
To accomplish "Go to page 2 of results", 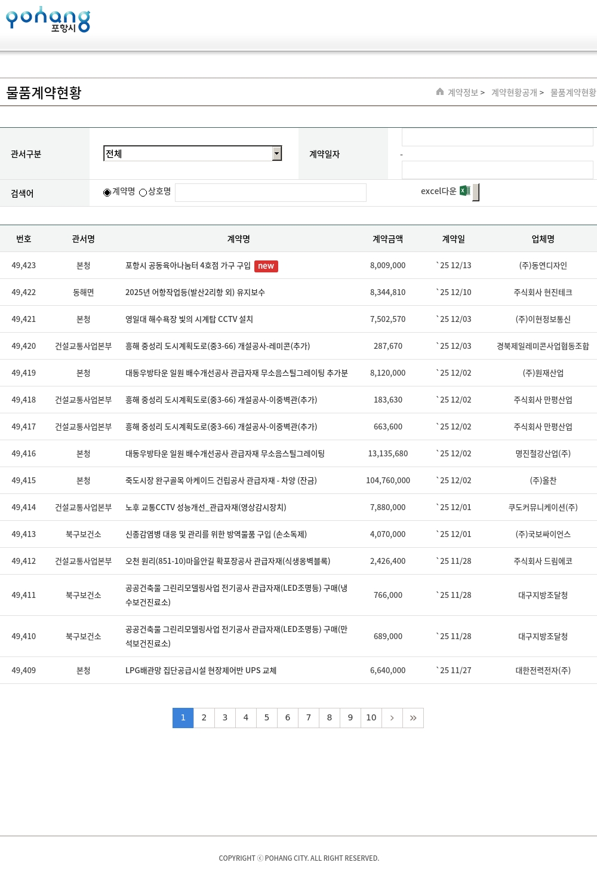I will click(x=204, y=718).
